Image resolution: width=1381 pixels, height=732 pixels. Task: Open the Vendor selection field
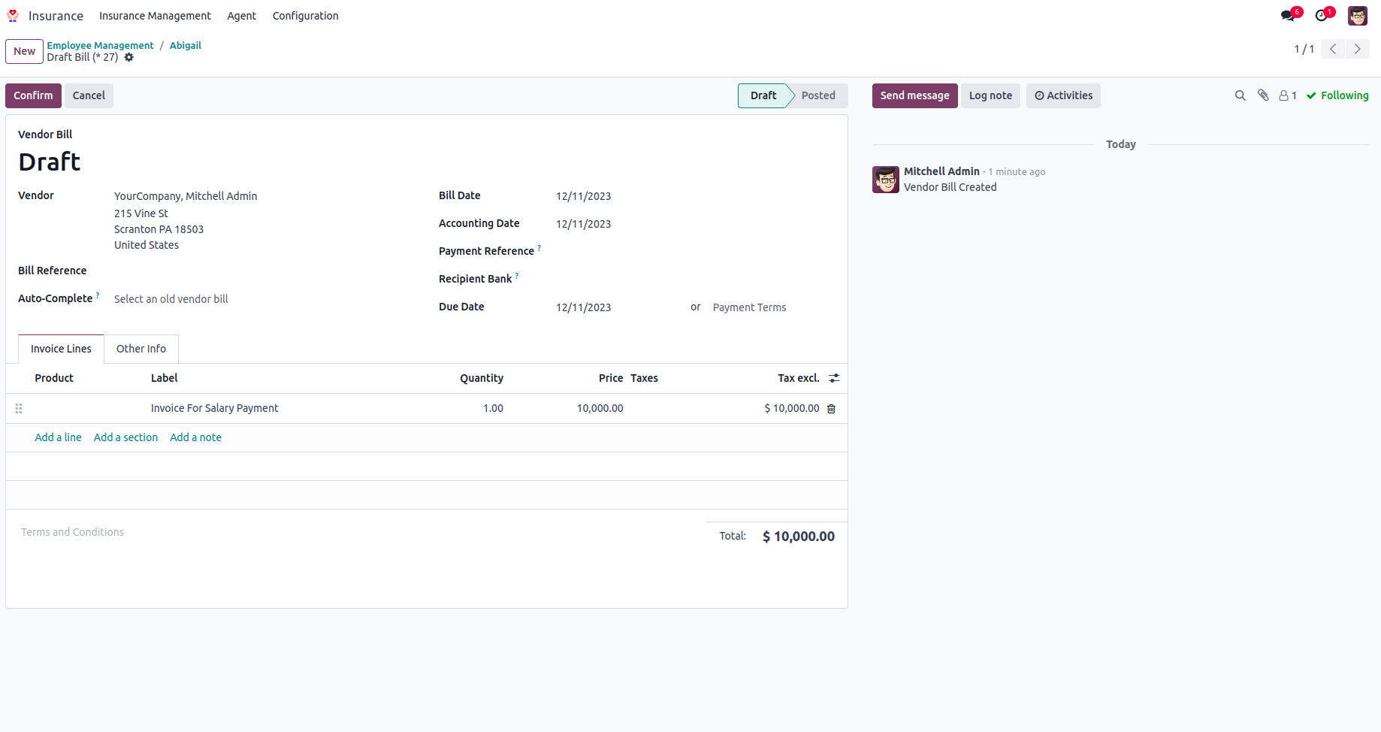point(263,196)
